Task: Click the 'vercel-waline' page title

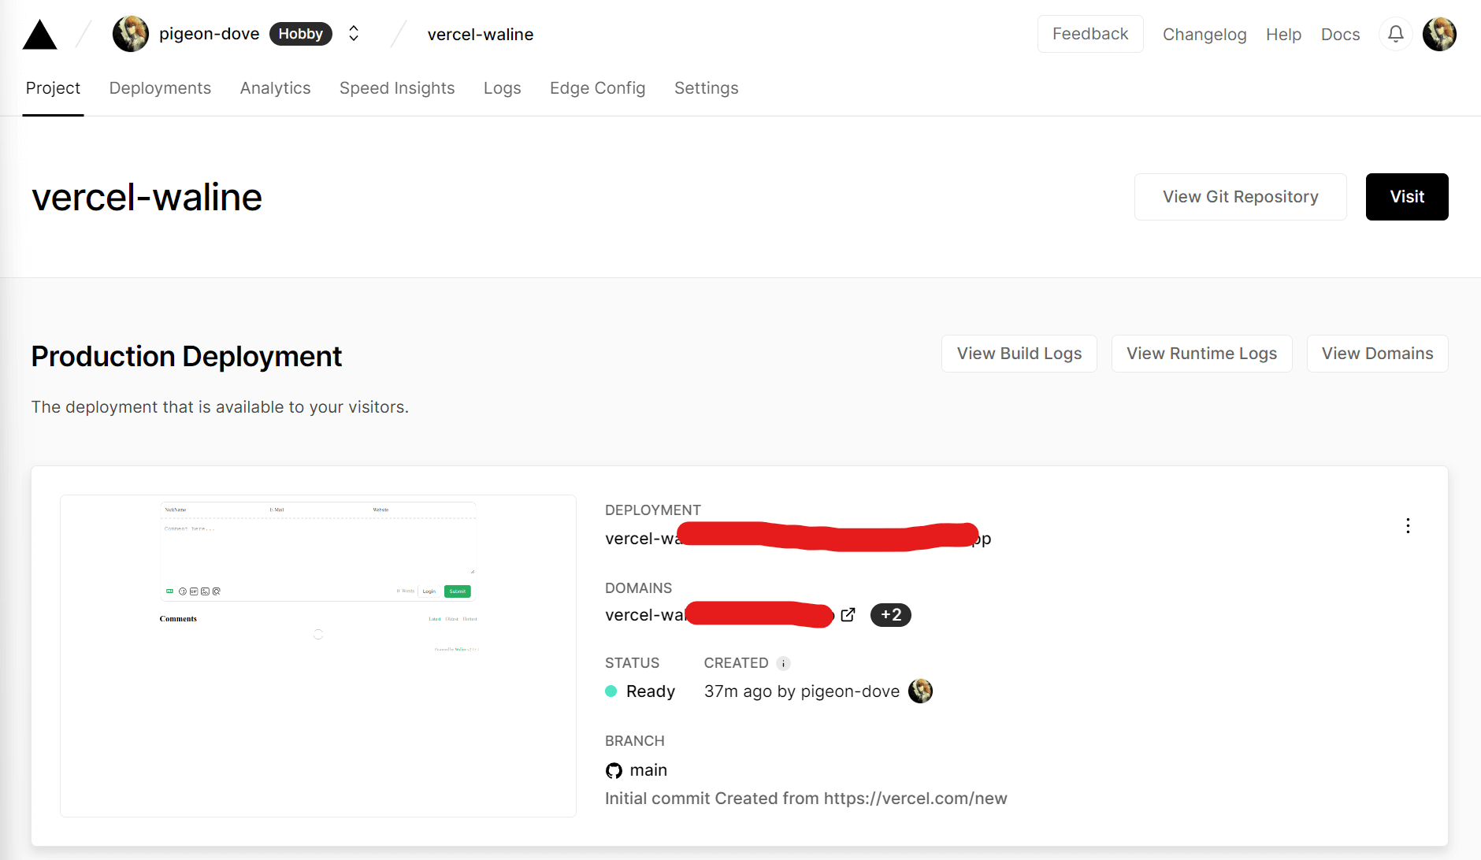Action: 147,197
